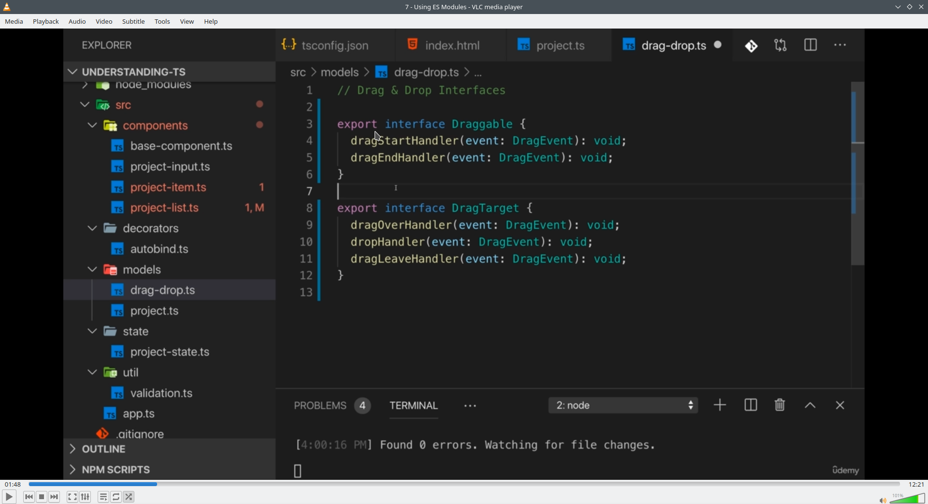Switch to index.html editor tab
This screenshot has width=928, height=504.
(x=450, y=45)
